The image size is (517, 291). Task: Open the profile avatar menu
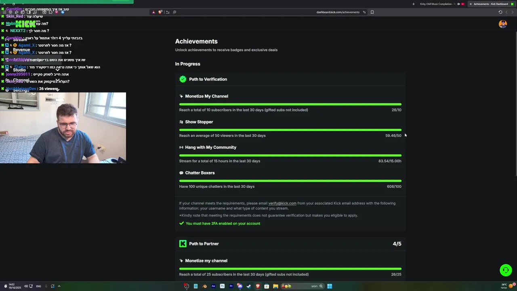503,24
